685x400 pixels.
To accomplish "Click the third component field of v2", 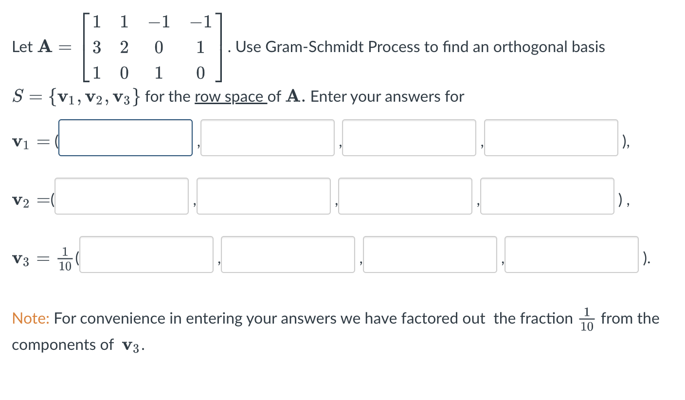I will coord(405,196).
